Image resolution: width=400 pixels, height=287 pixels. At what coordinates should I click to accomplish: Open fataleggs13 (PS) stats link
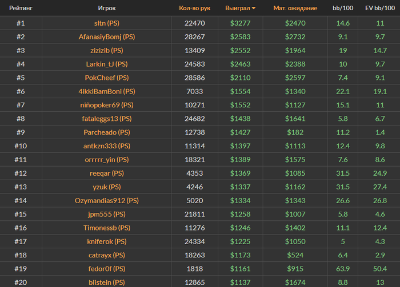107,119
